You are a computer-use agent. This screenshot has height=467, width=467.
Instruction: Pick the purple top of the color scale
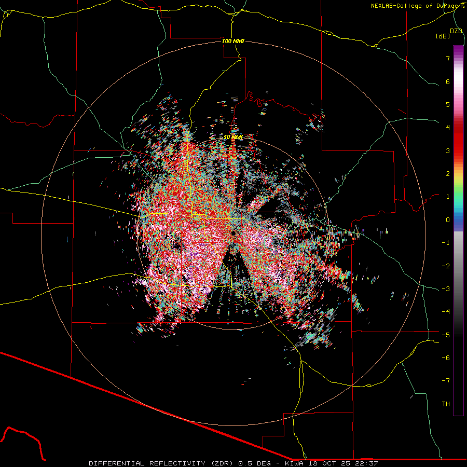click(x=458, y=51)
